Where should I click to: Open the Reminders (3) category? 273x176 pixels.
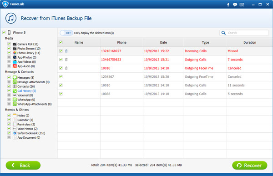pyautogui.click(x=26, y=124)
